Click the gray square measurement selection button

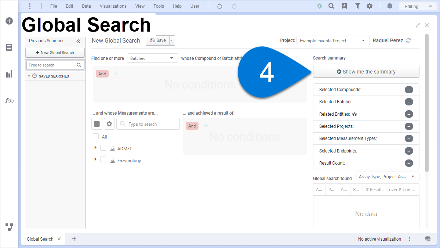97,124
